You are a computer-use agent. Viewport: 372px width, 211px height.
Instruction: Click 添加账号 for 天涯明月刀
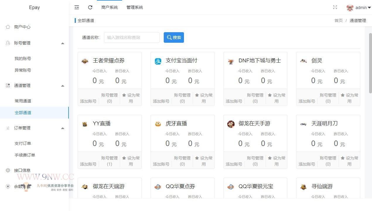click(x=307, y=164)
